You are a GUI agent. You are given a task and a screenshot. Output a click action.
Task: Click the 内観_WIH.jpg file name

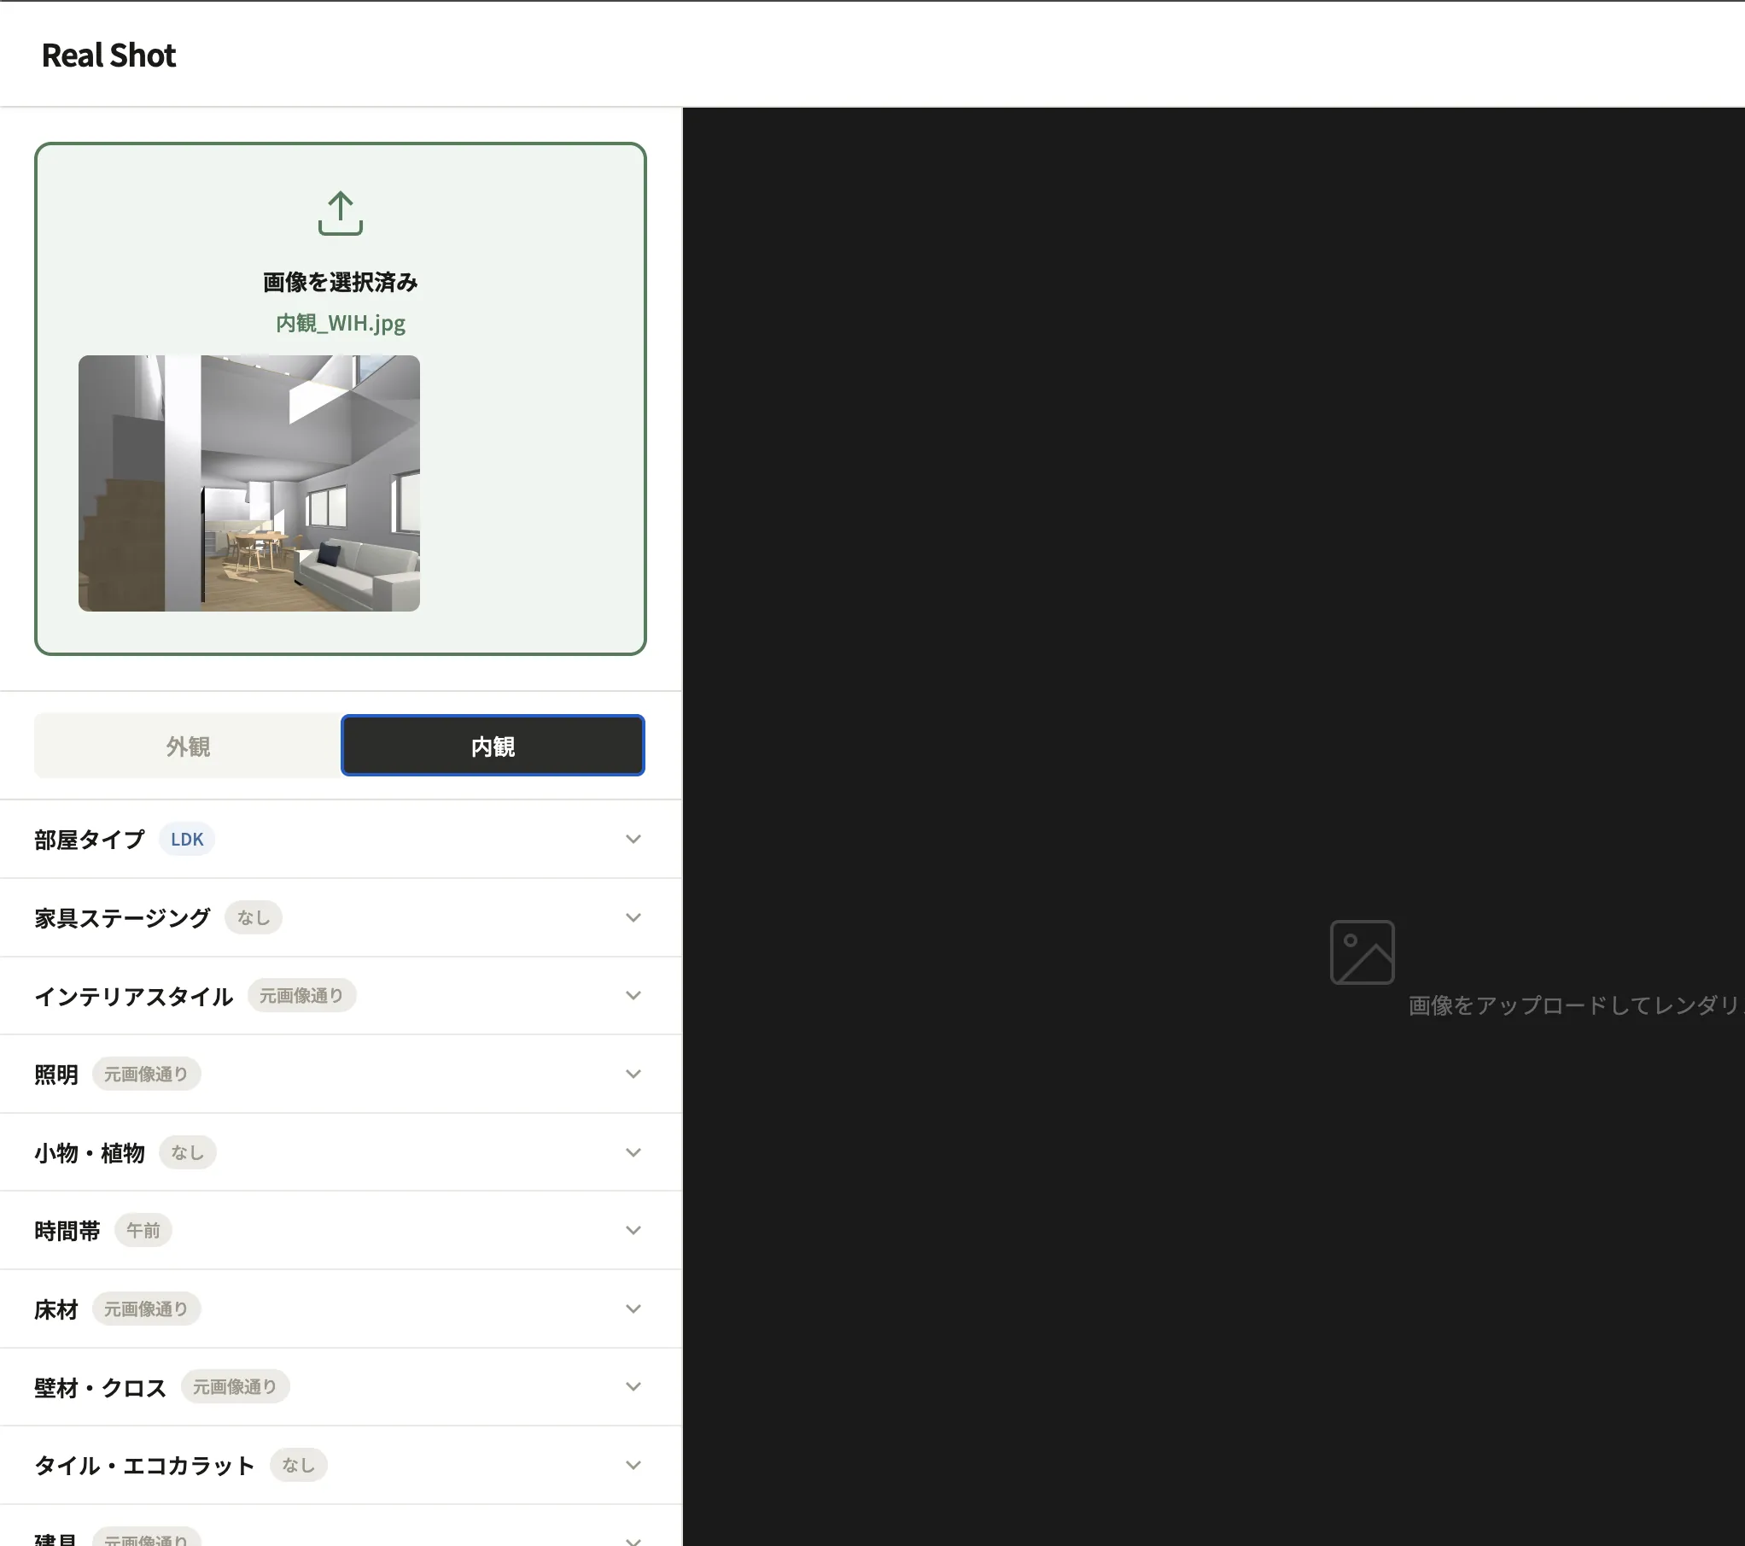(x=341, y=323)
